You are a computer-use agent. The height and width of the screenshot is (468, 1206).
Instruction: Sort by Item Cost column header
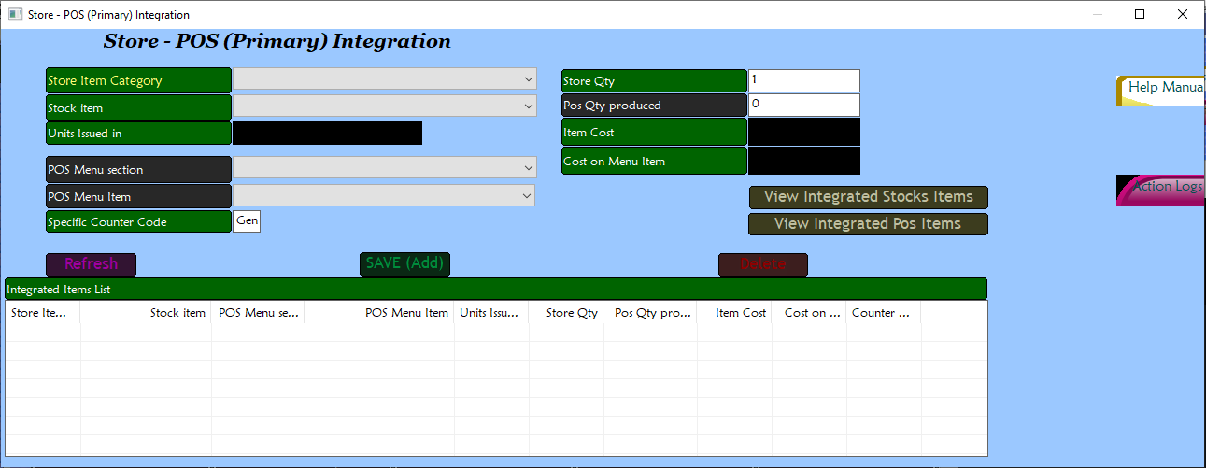[735, 313]
